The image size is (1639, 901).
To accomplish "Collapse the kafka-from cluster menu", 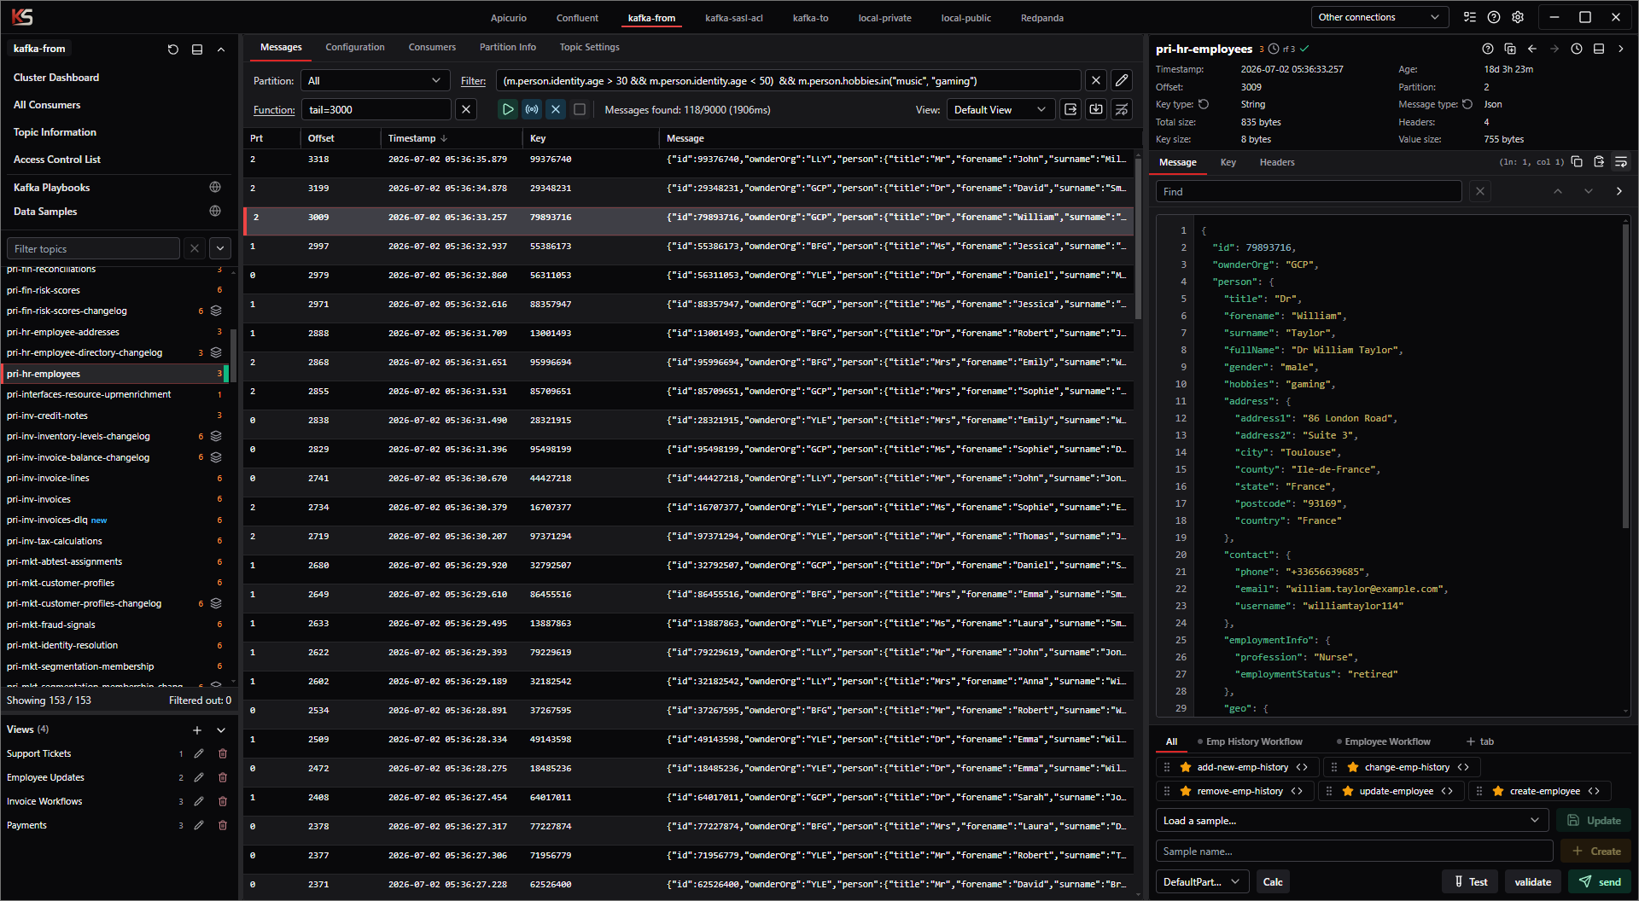I will 221,49.
